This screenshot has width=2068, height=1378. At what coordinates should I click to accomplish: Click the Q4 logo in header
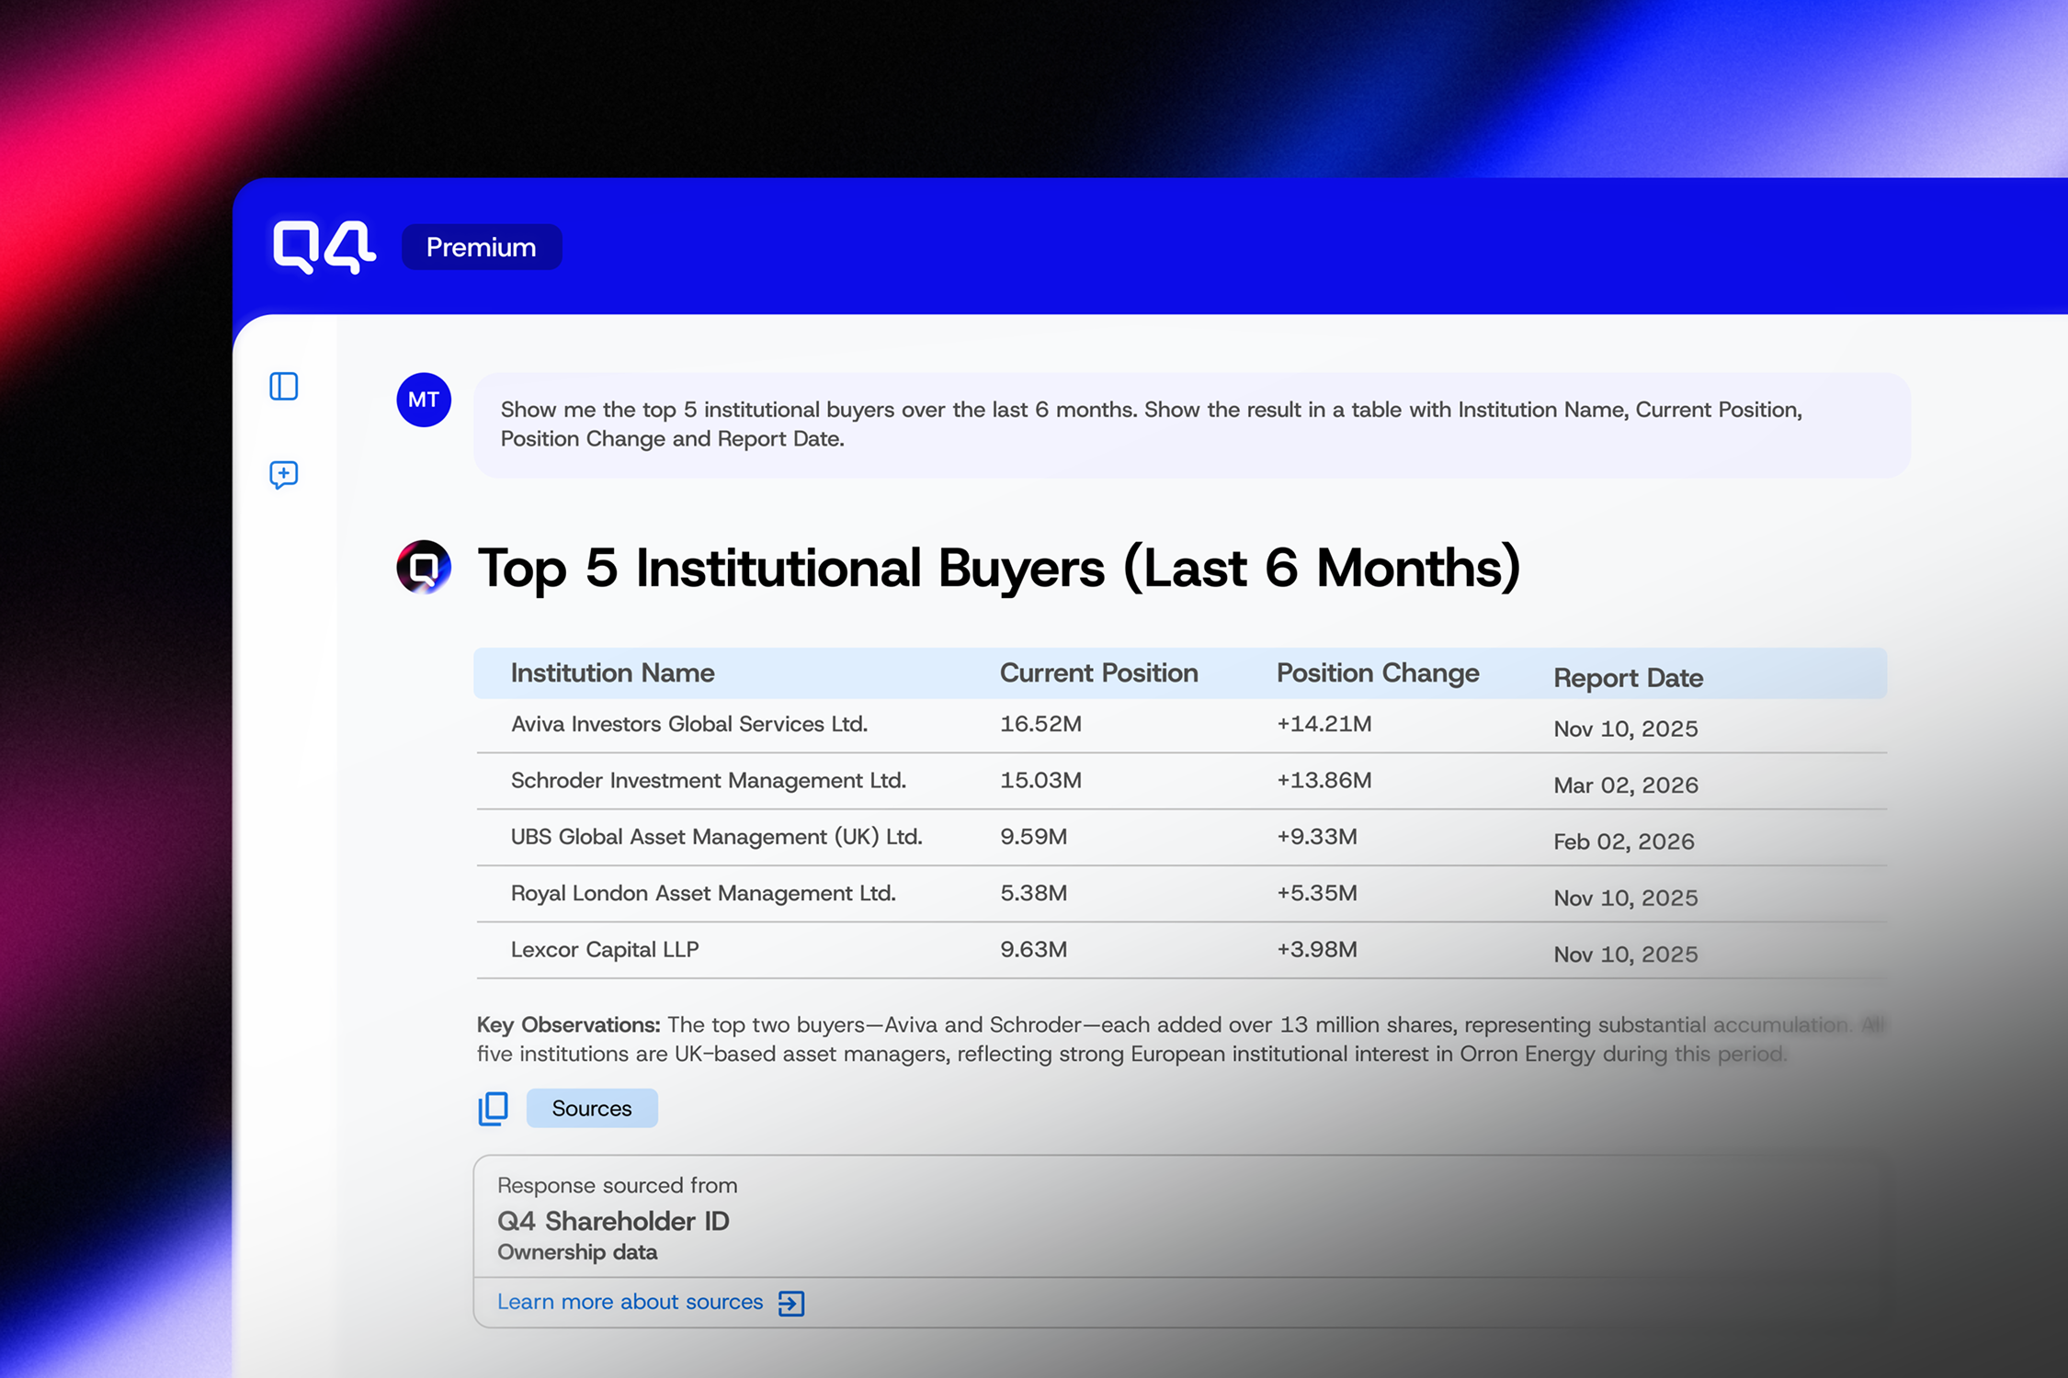pyautogui.click(x=324, y=246)
